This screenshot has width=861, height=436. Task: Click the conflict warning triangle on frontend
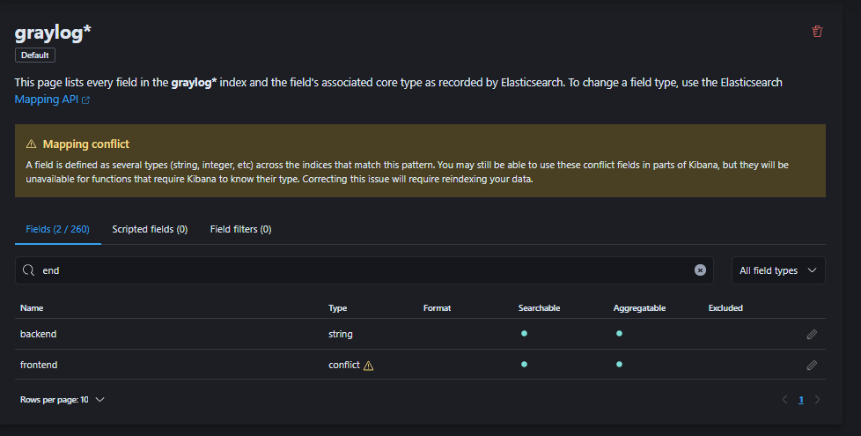(x=368, y=366)
